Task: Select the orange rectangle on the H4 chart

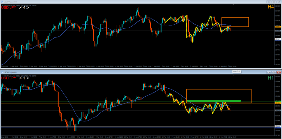Action: pos(235,18)
